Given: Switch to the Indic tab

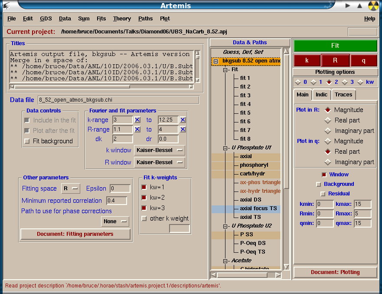Looking at the screenshot, I should (321, 95).
